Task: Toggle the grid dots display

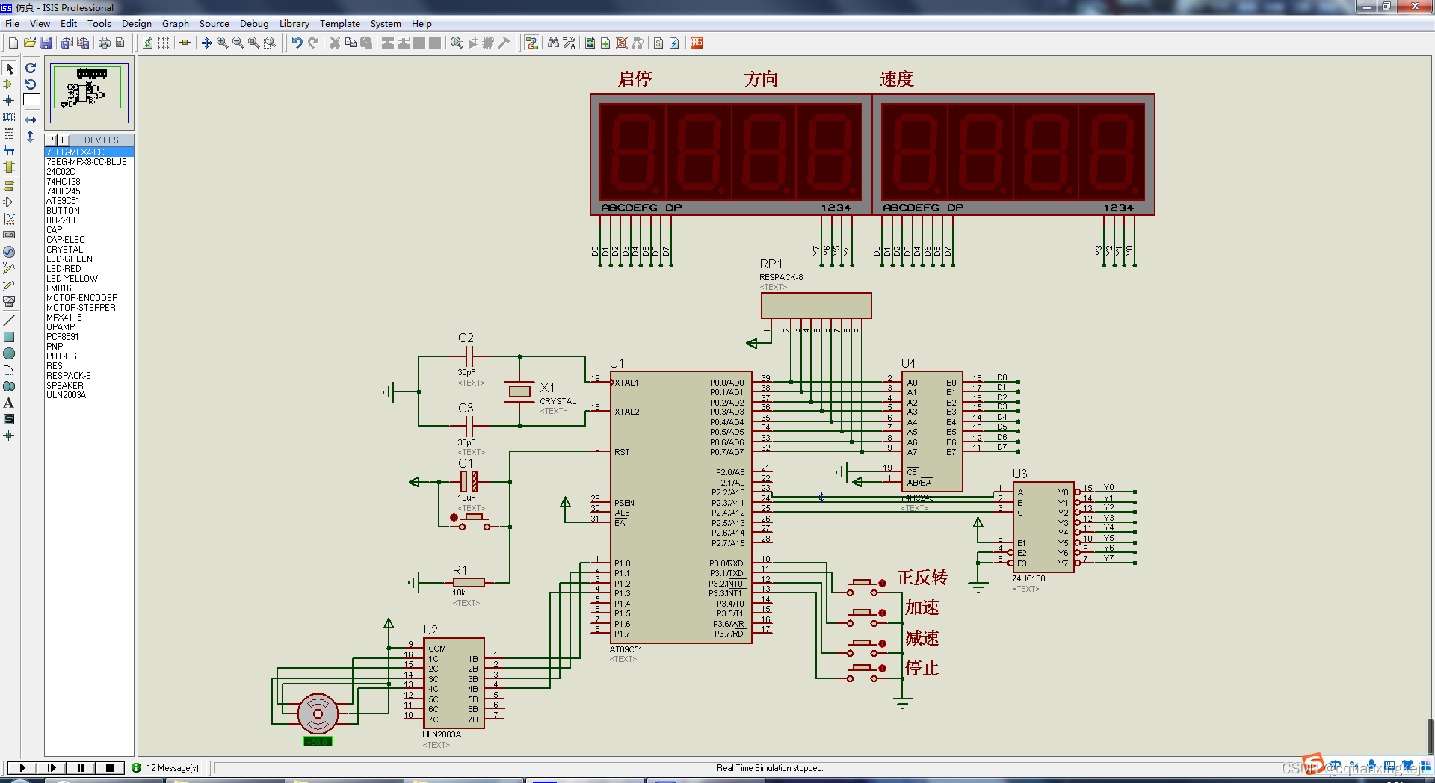Action: [x=163, y=43]
